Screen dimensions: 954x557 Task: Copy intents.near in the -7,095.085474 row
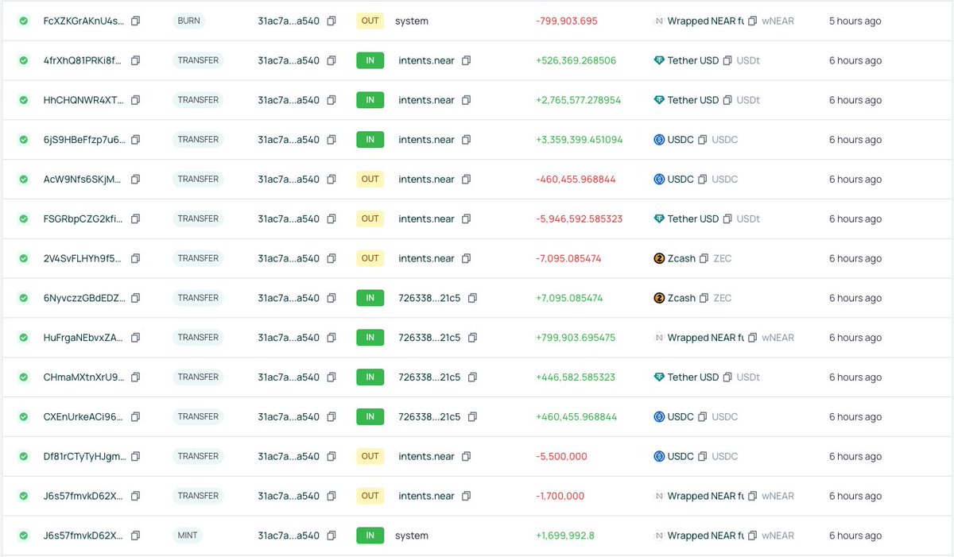467,258
